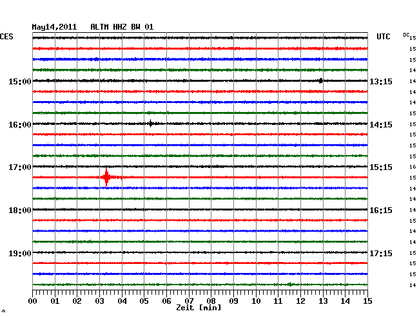Click the 07 minute axis label
Image resolution: width=419 pixels, height=318 pixels.
(189, 301)
